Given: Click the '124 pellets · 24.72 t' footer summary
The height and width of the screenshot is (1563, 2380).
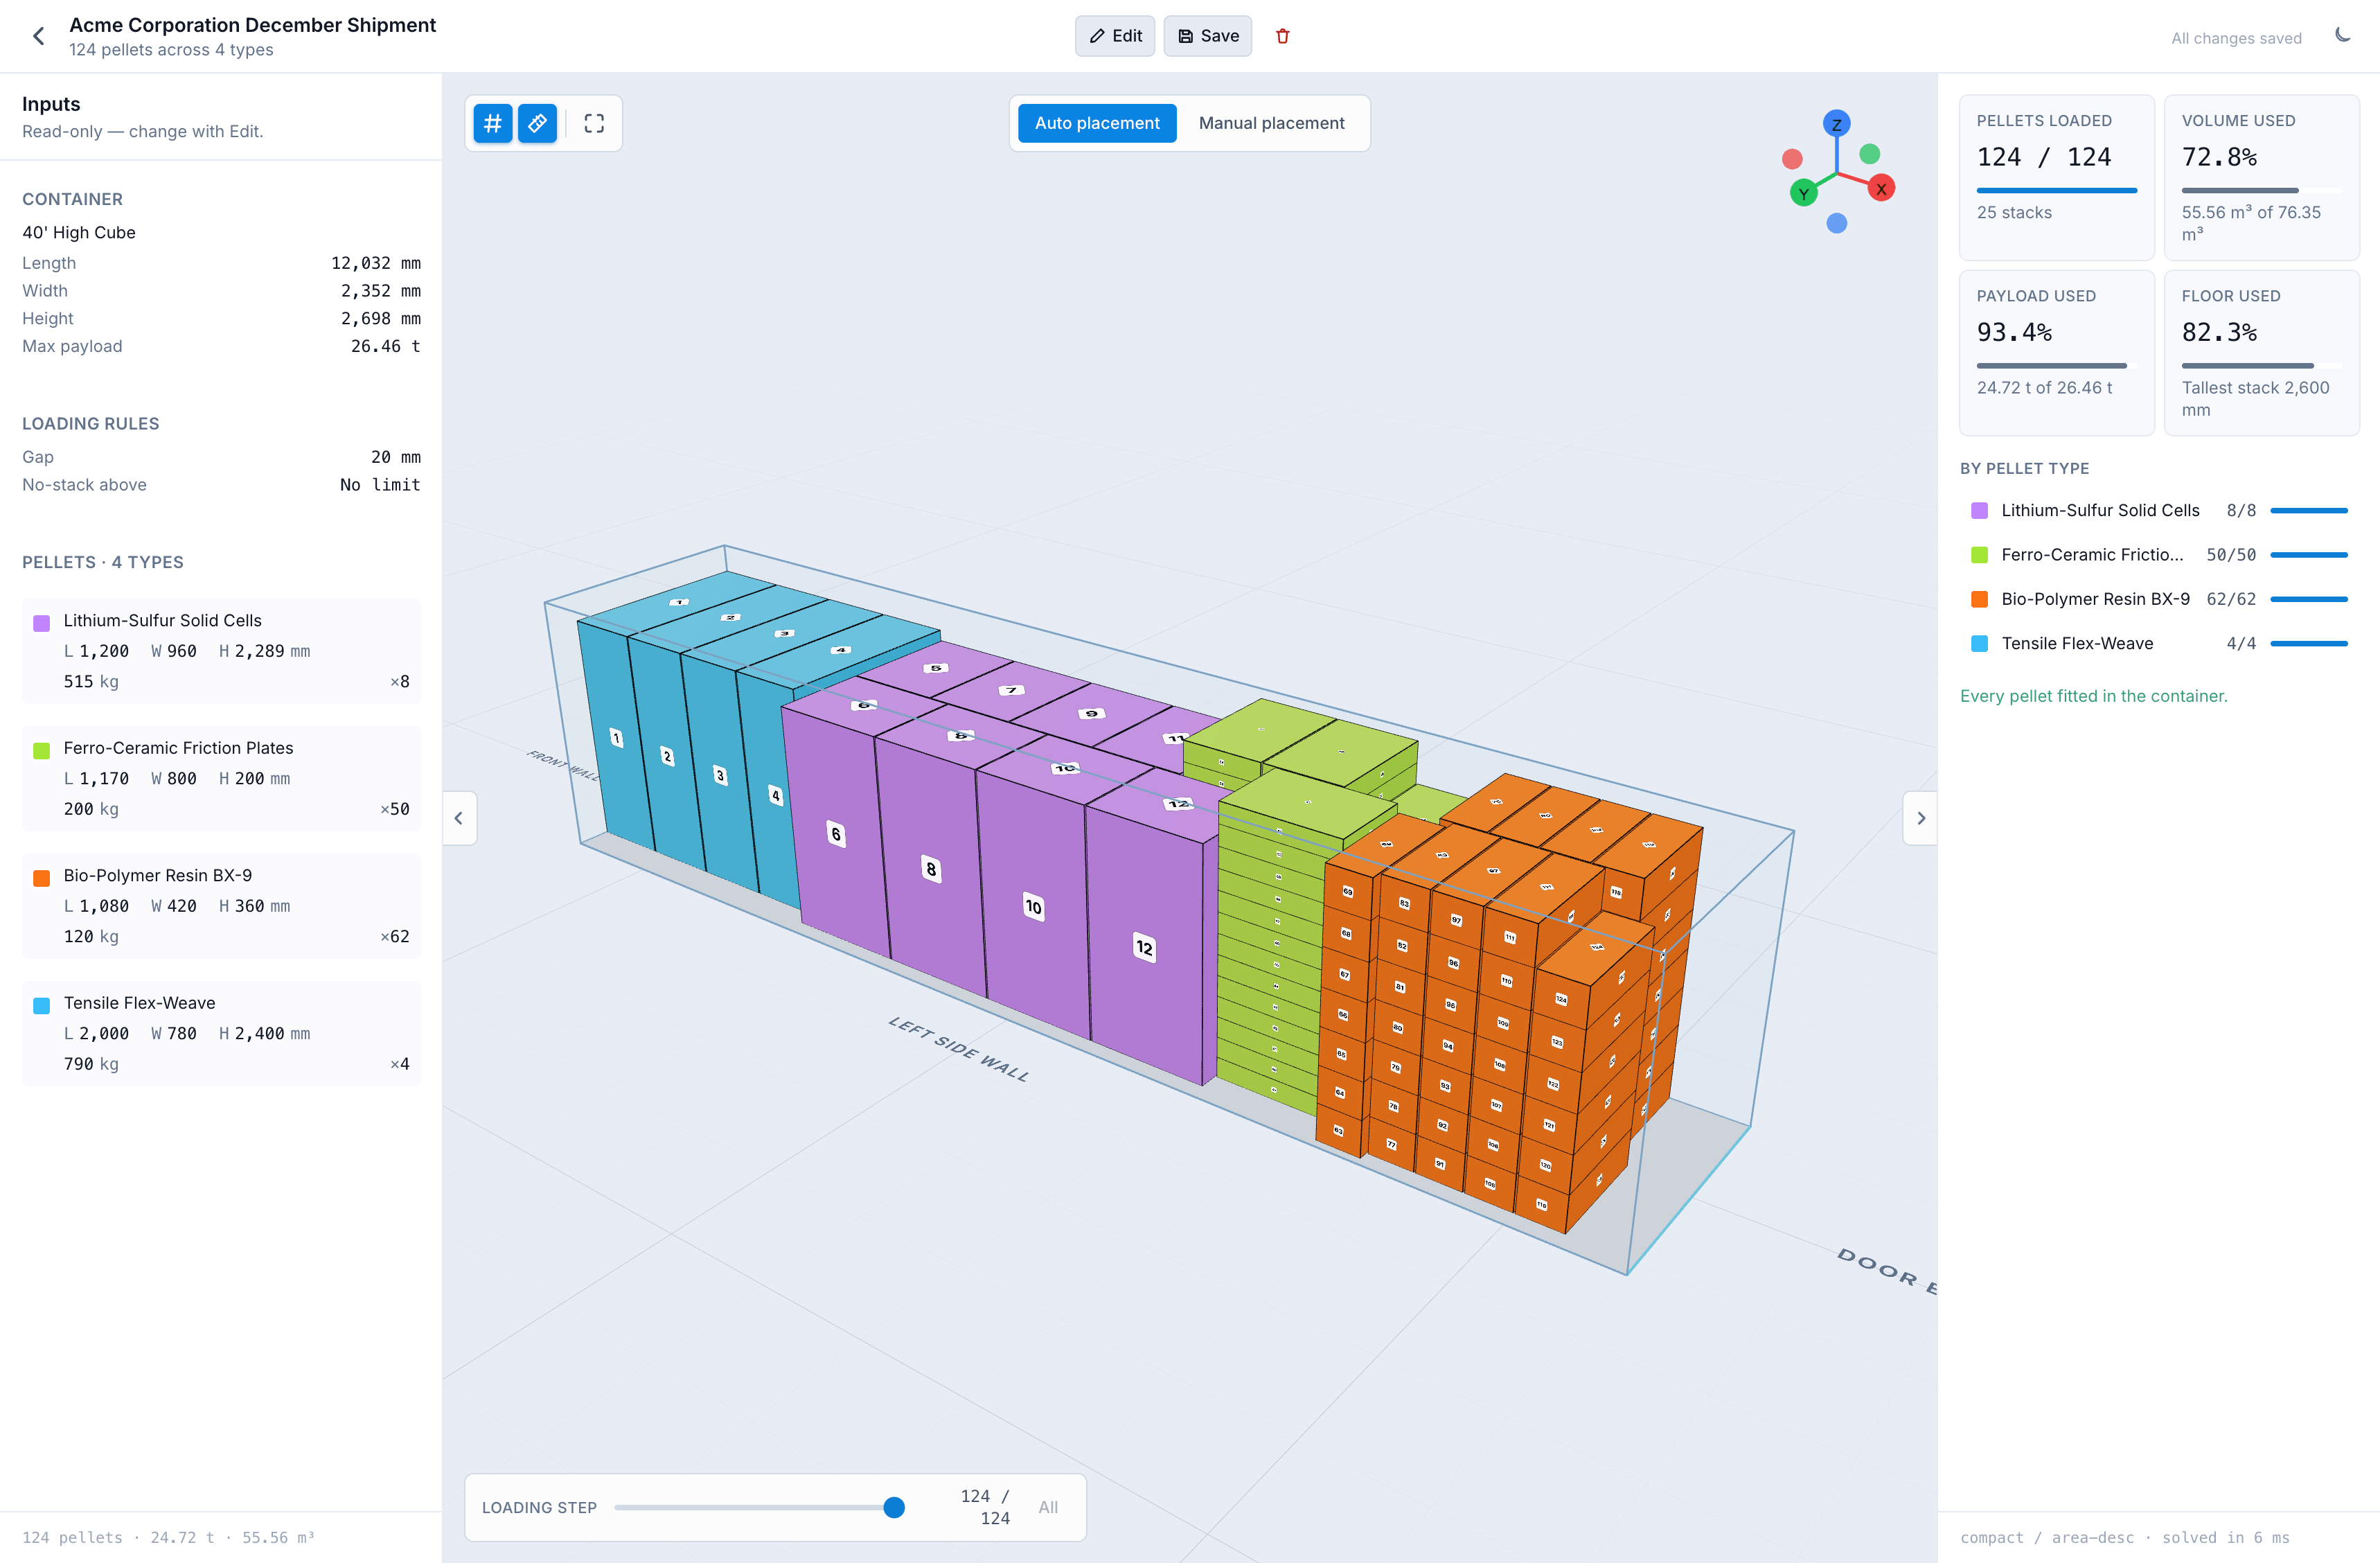Looking at the screenshot, I should [168, 1537].
